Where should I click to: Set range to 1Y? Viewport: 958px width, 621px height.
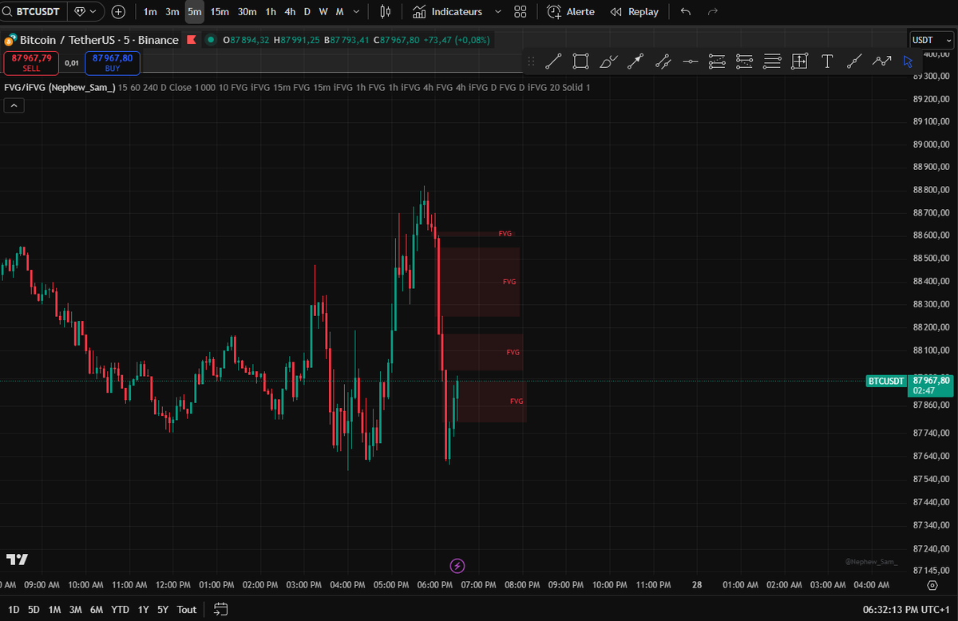pos(143,609)
